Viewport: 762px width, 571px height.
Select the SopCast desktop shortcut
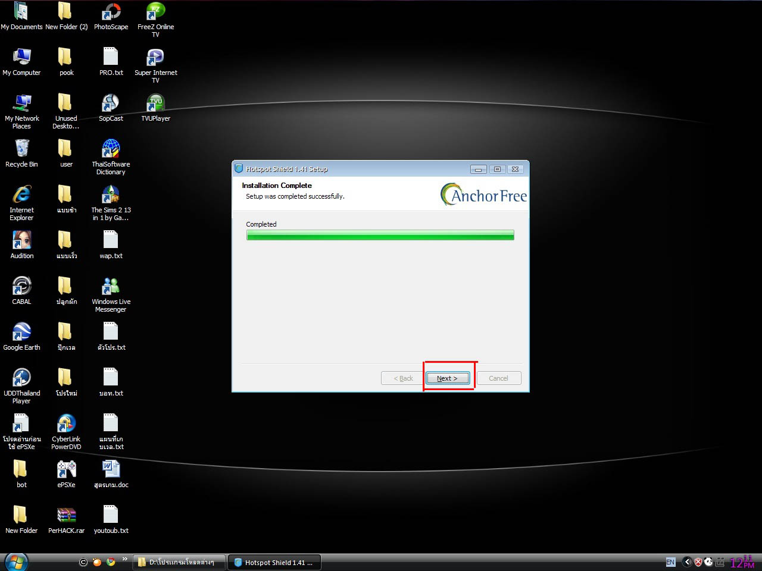111,108
